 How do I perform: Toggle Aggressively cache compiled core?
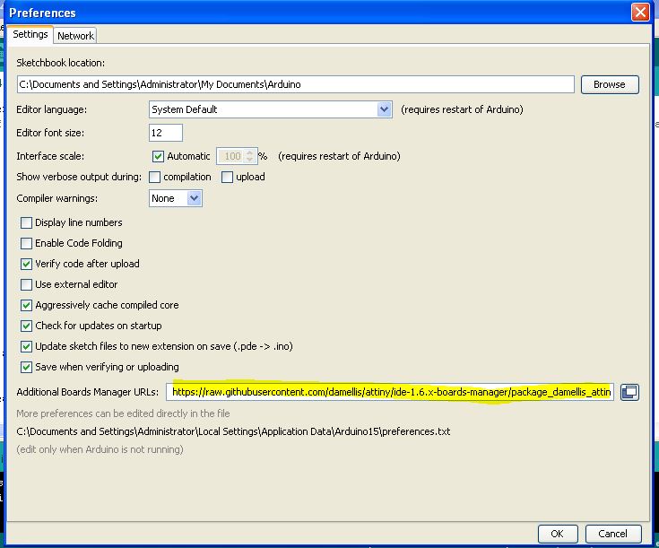[26, 305]
